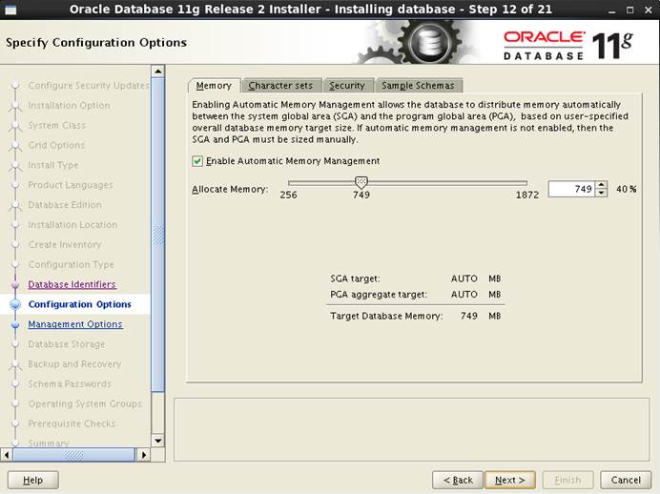Click the 'Create Inventory' step text
This screenshot has height=494, width=660.
pyautogui.click(x=65, y=244)
